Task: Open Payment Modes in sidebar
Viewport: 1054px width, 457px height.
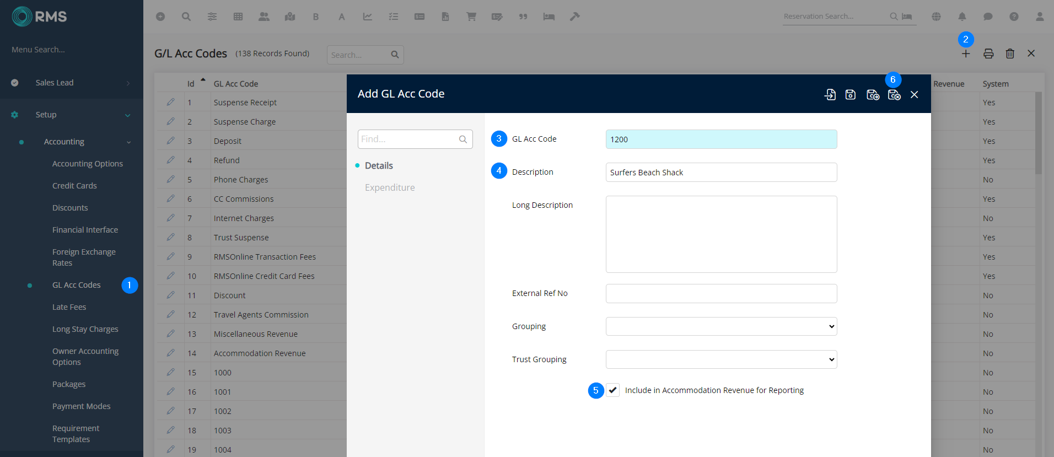Action: pos(82,406)
